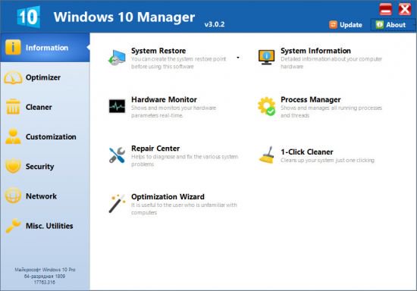Start Optimization Wizard from its title

click(168, 197)
